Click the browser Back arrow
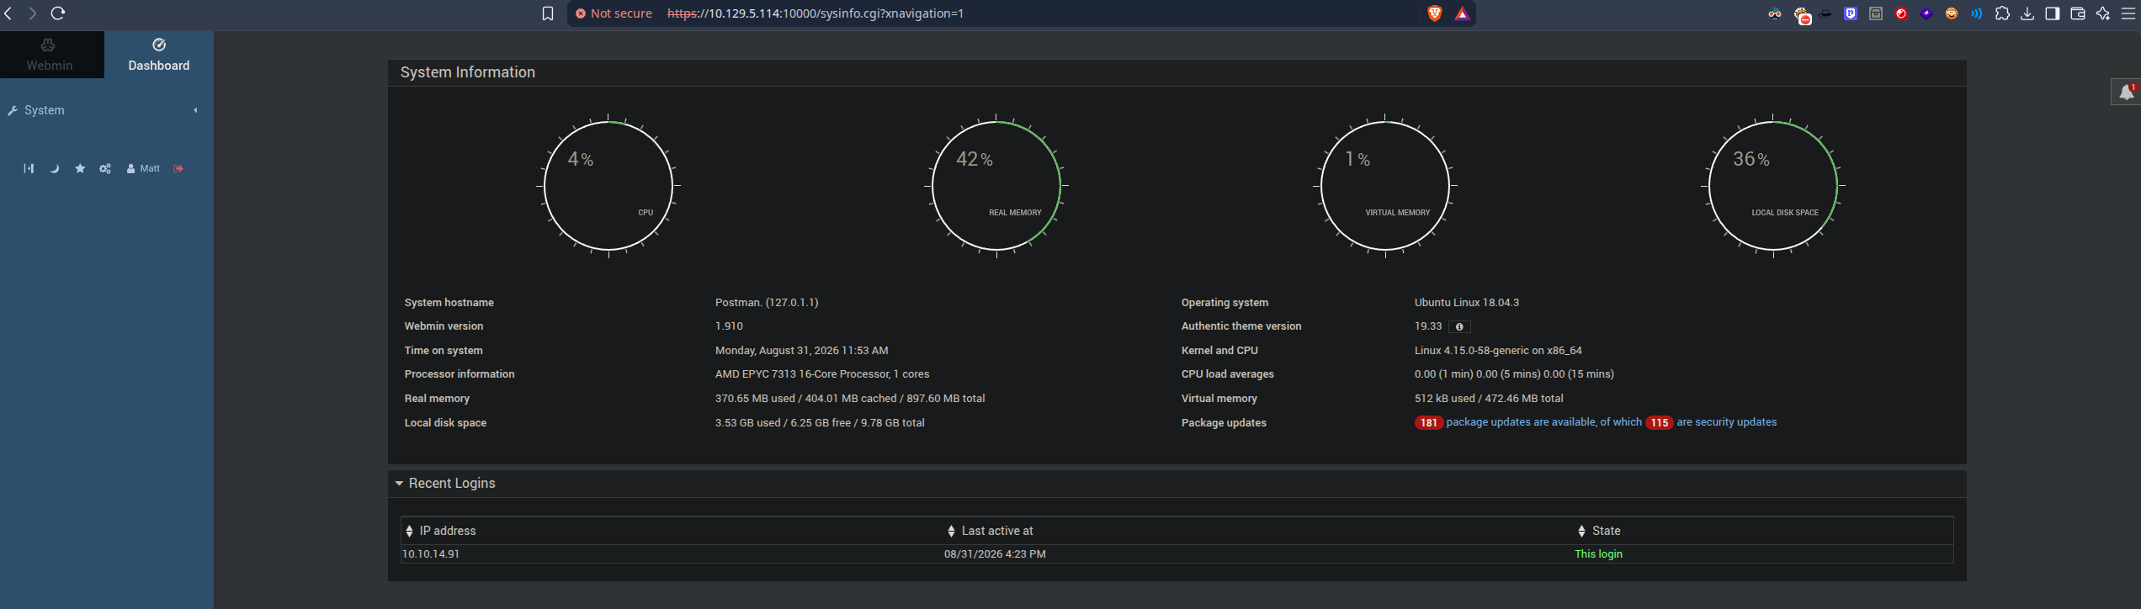The image size is (2141, 609). tap(8, 13)
